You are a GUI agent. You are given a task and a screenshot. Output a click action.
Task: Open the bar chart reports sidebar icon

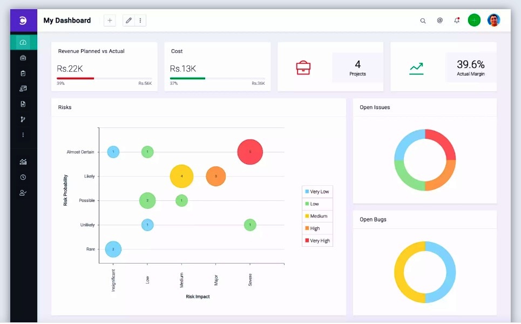(23, 161)
